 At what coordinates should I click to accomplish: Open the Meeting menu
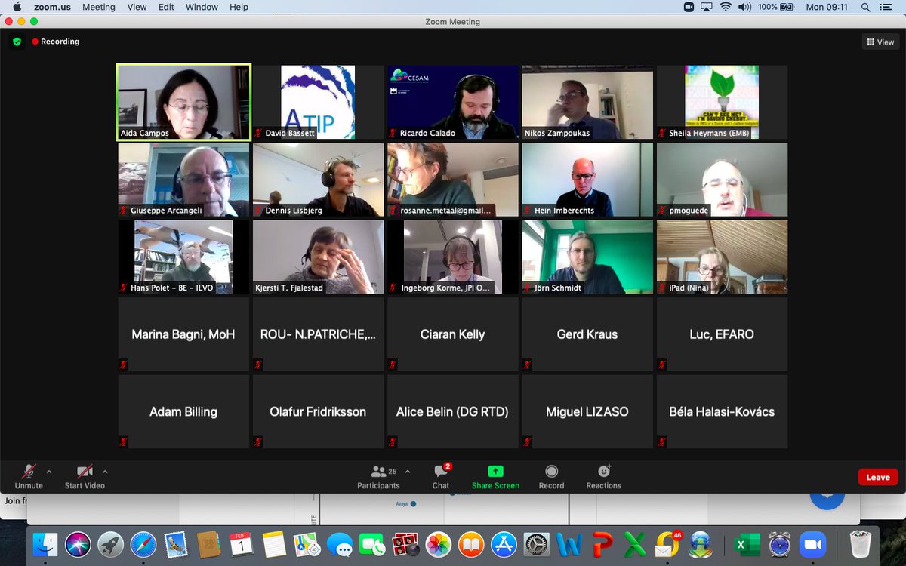pos(99,7)
